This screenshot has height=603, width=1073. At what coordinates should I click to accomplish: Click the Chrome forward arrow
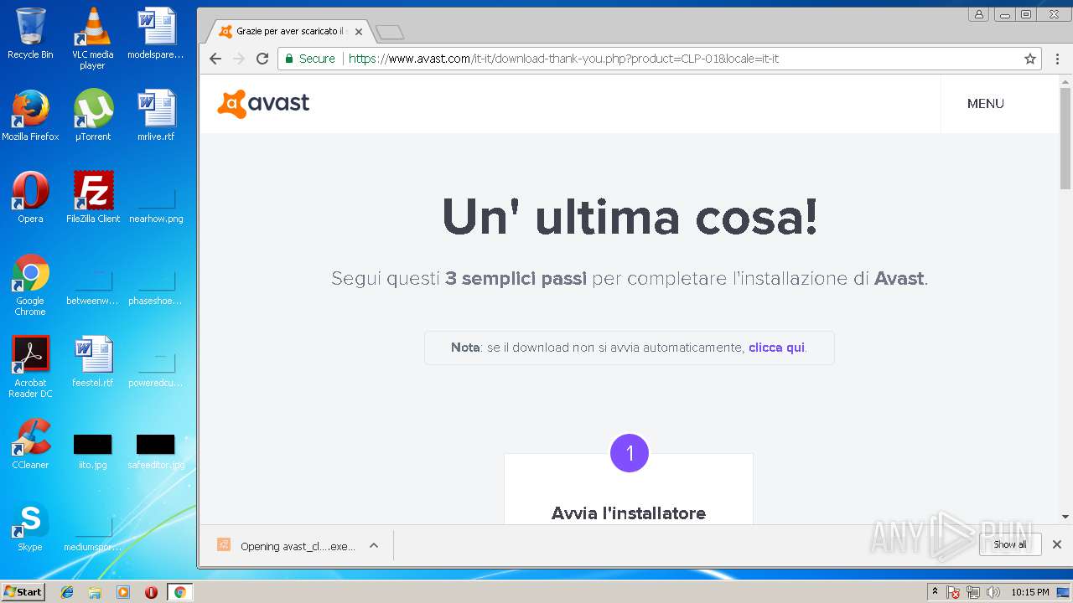(239, 59)
